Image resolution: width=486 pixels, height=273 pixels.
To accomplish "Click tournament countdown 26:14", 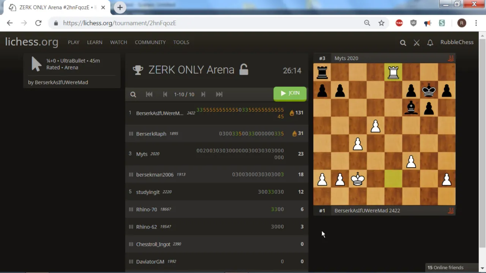I will [x=292, y=71].
